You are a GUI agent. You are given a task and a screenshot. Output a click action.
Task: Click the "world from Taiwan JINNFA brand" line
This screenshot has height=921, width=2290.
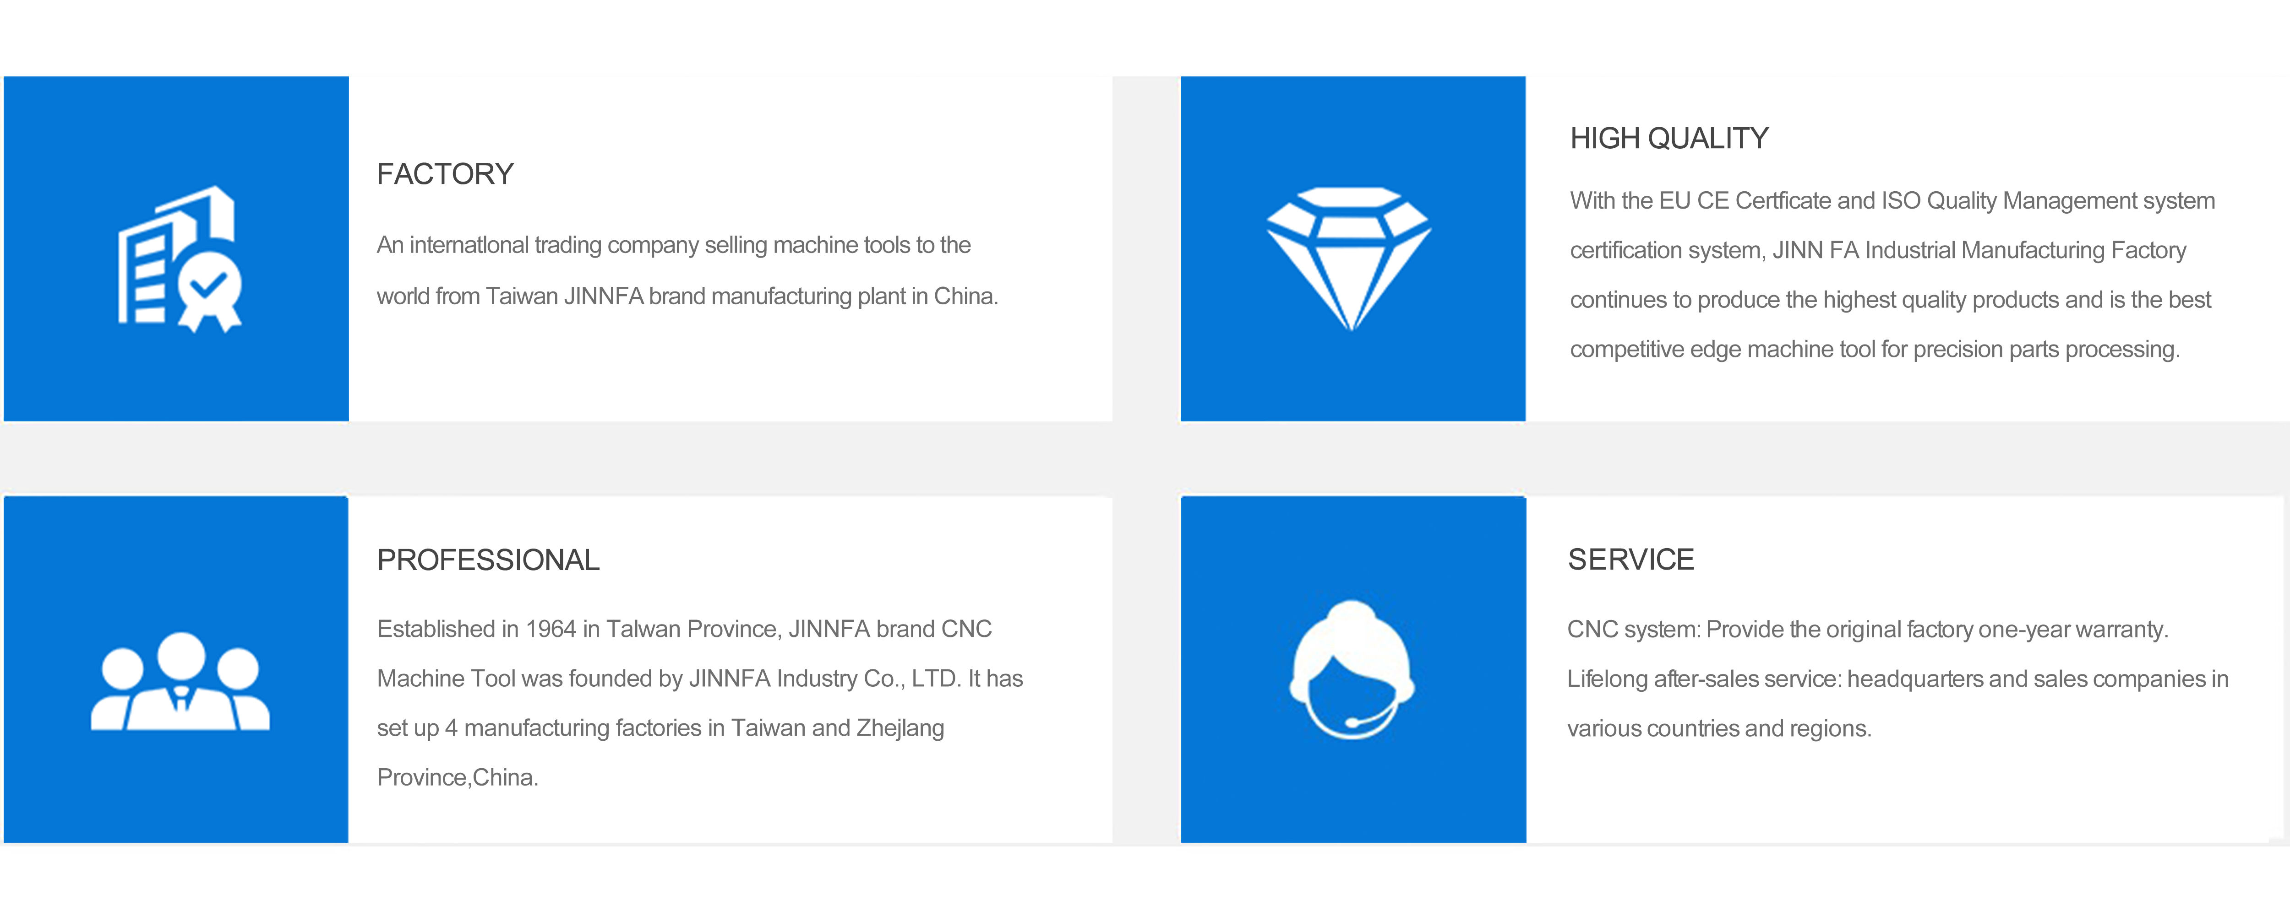point(687,296)
